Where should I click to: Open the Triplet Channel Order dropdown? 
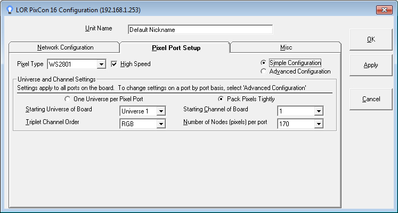162,124
